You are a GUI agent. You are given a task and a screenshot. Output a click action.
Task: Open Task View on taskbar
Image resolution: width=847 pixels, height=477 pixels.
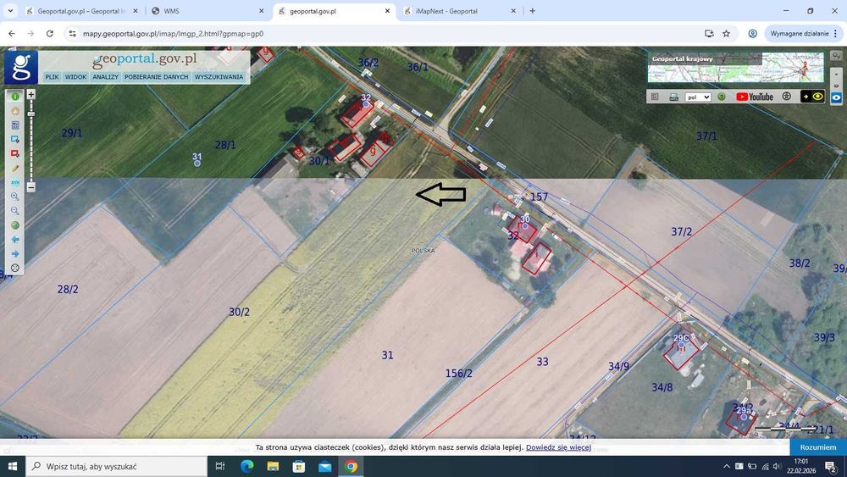pyautogui.click(x=220, y=466)
